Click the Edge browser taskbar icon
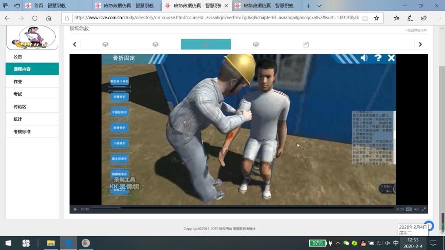The width and height of the screenshot is (445, 250). (x=68, y=243)
